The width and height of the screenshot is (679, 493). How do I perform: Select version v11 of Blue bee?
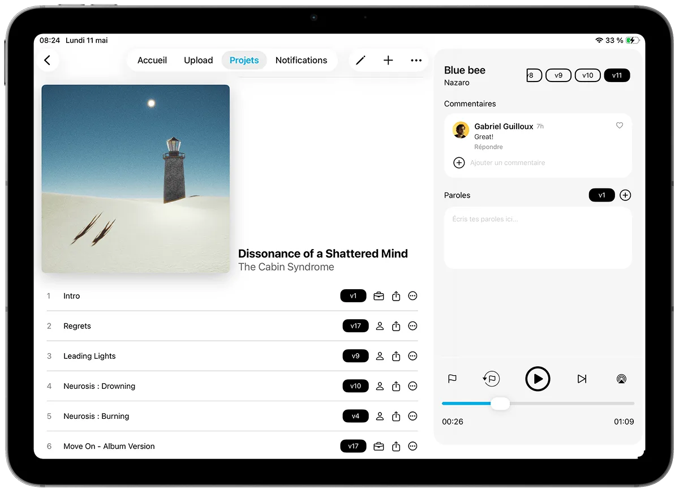coord(617,75)
